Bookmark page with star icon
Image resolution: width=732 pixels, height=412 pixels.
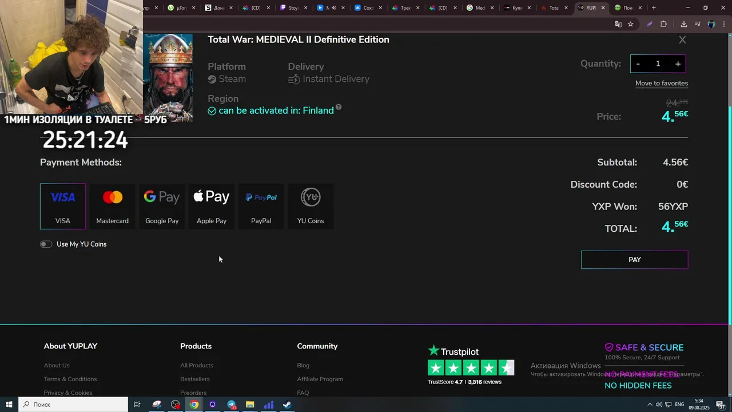[631, 24]
